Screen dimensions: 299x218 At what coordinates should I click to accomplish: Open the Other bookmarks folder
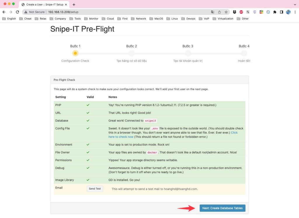coord(243,19)
